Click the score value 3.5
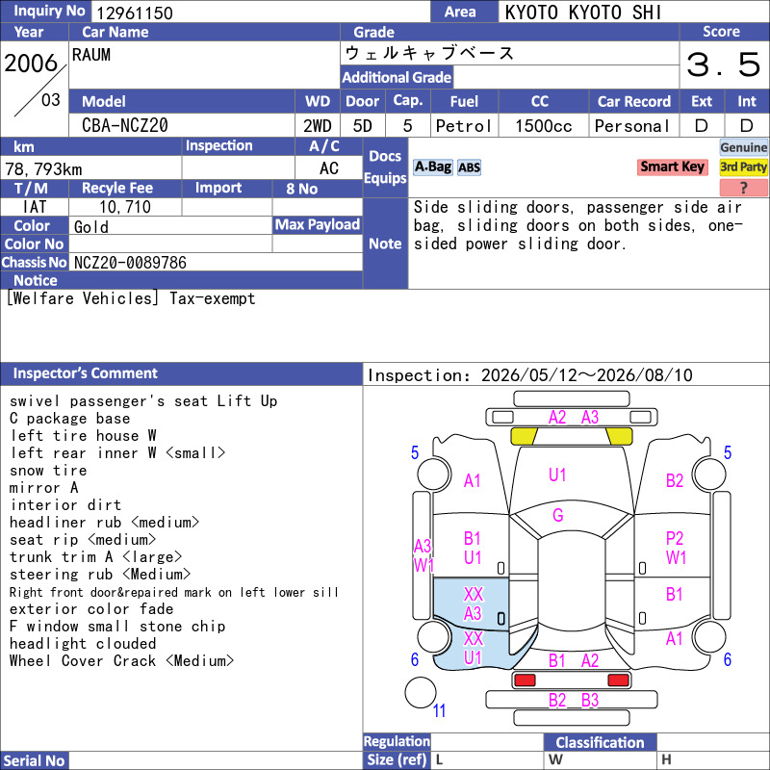Screen dimensions: 770x770 pos(724,64)
